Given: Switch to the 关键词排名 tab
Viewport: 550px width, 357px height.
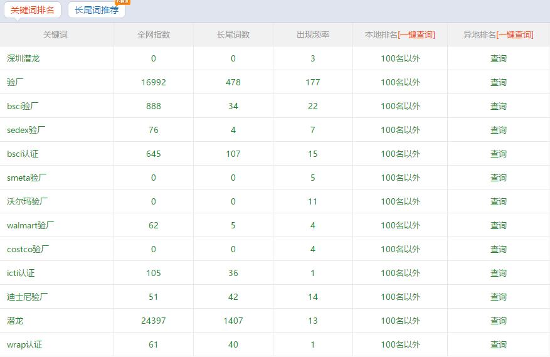Looking at the screenshot, I should (x=33, y=10).
